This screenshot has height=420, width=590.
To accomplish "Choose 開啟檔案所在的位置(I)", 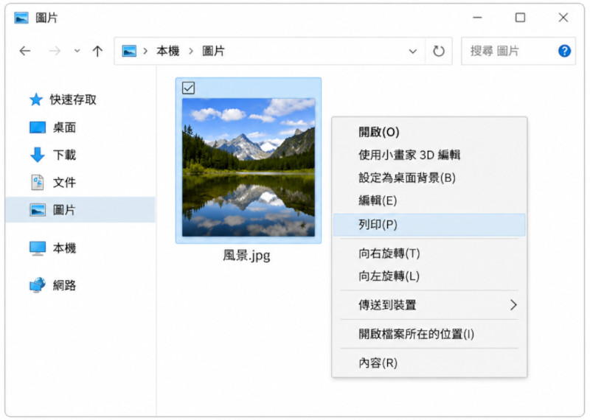I will (x=429, y=334).
